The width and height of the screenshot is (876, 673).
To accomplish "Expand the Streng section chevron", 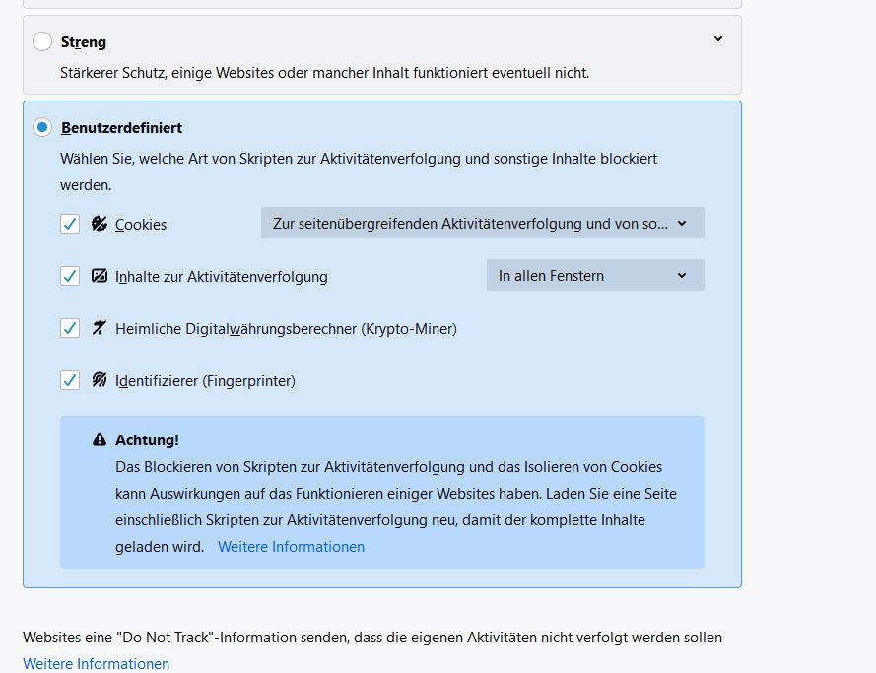I will tap(718, 39).
